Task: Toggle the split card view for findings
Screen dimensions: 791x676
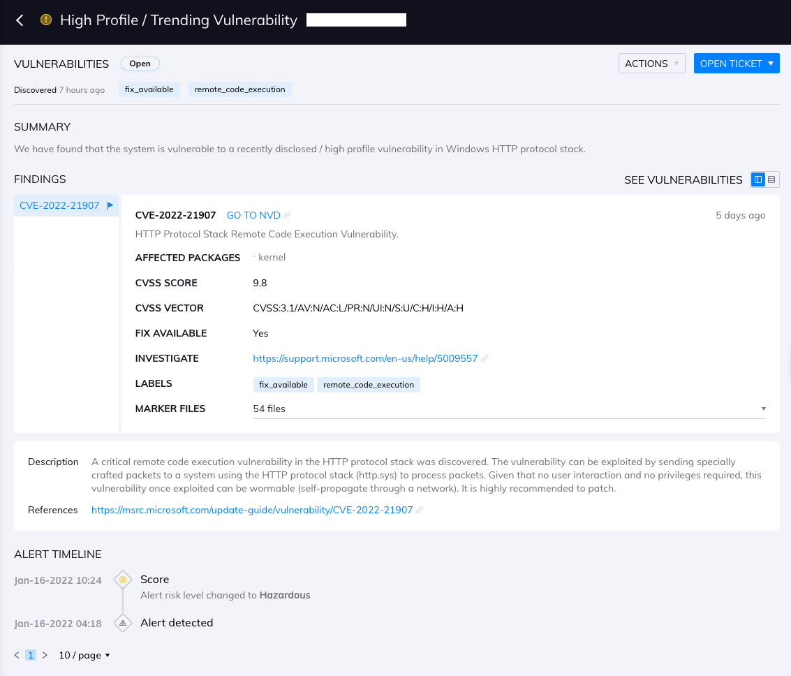Action: tap(757, 179)
